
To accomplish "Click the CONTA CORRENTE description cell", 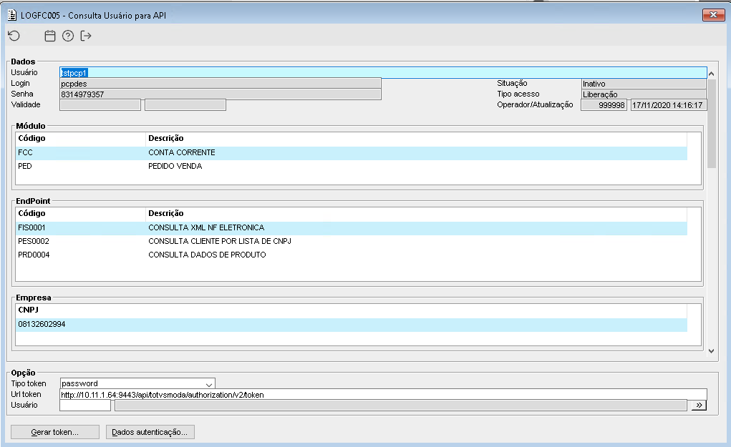I will tap(182, 153).
